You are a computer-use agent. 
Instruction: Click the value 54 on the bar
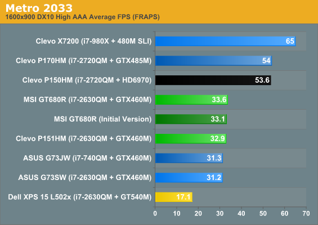tap(266, 61)
